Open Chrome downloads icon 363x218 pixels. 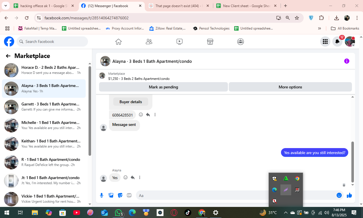[x=337, y=18]
